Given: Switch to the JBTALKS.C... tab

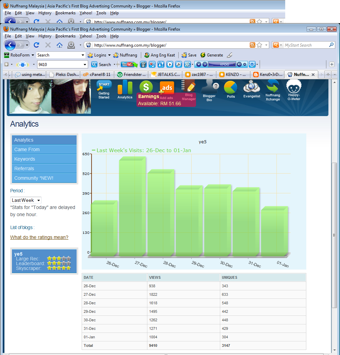Looking at the screenshot, I should point(165,74).
